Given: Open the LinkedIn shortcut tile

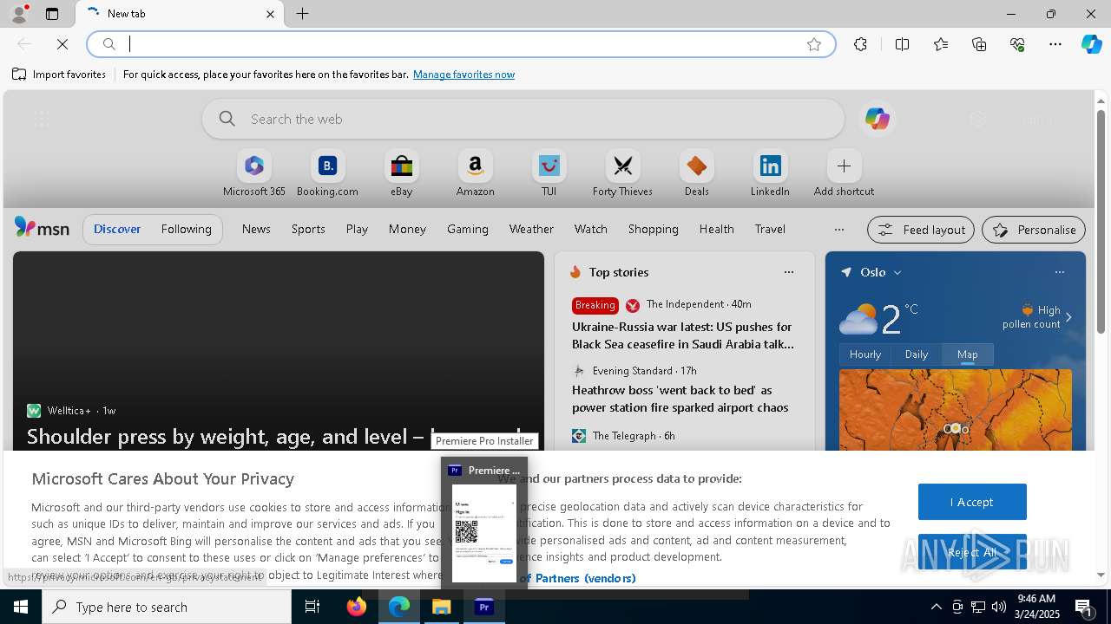Looking at the screenshot, I should coord(770,173).
